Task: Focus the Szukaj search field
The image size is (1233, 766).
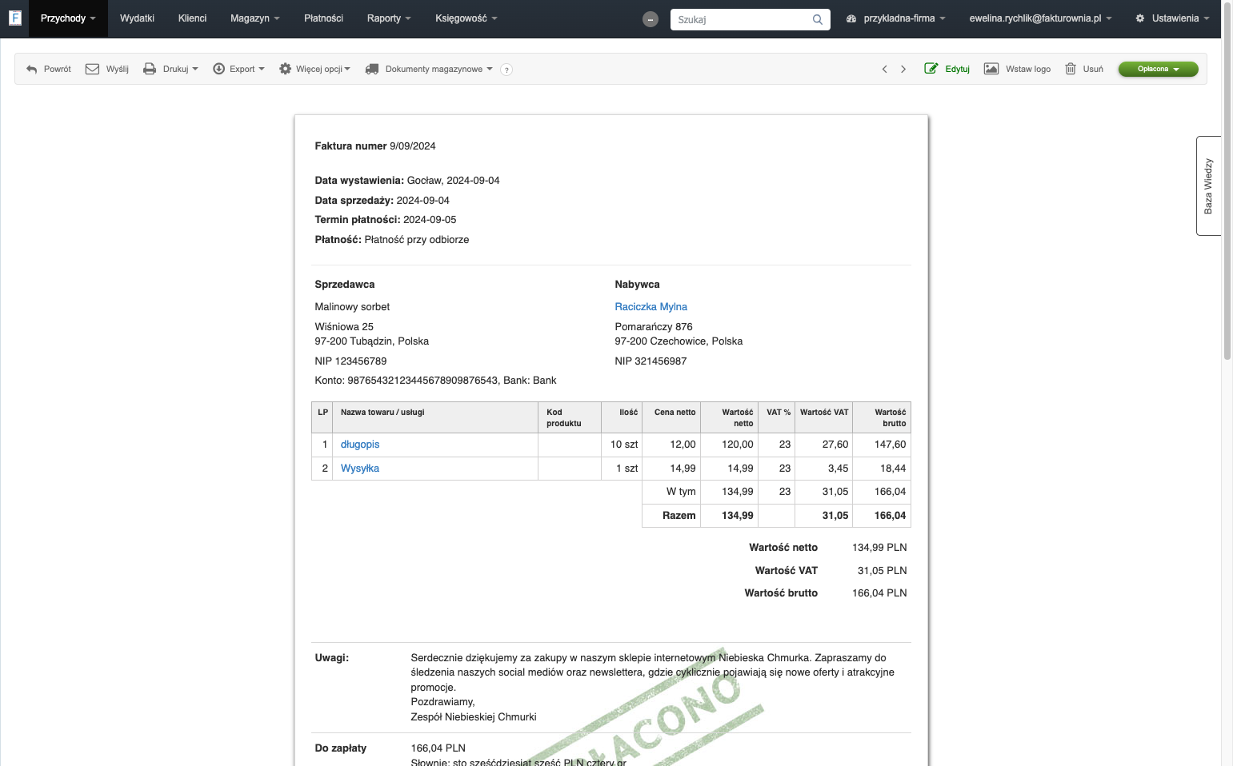Action: pyautogui.click(x=740, y=19)
